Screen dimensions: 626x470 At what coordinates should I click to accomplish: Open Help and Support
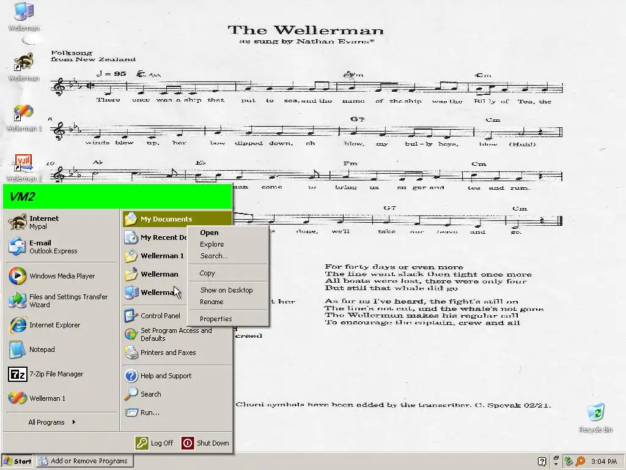pyautogui.click(x=177, y=376)
